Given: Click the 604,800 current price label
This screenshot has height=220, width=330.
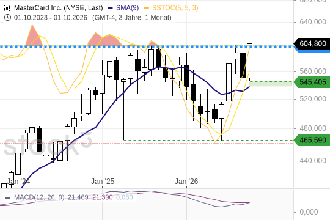Looking at the screenshot, I should click(x=312, y=43).
